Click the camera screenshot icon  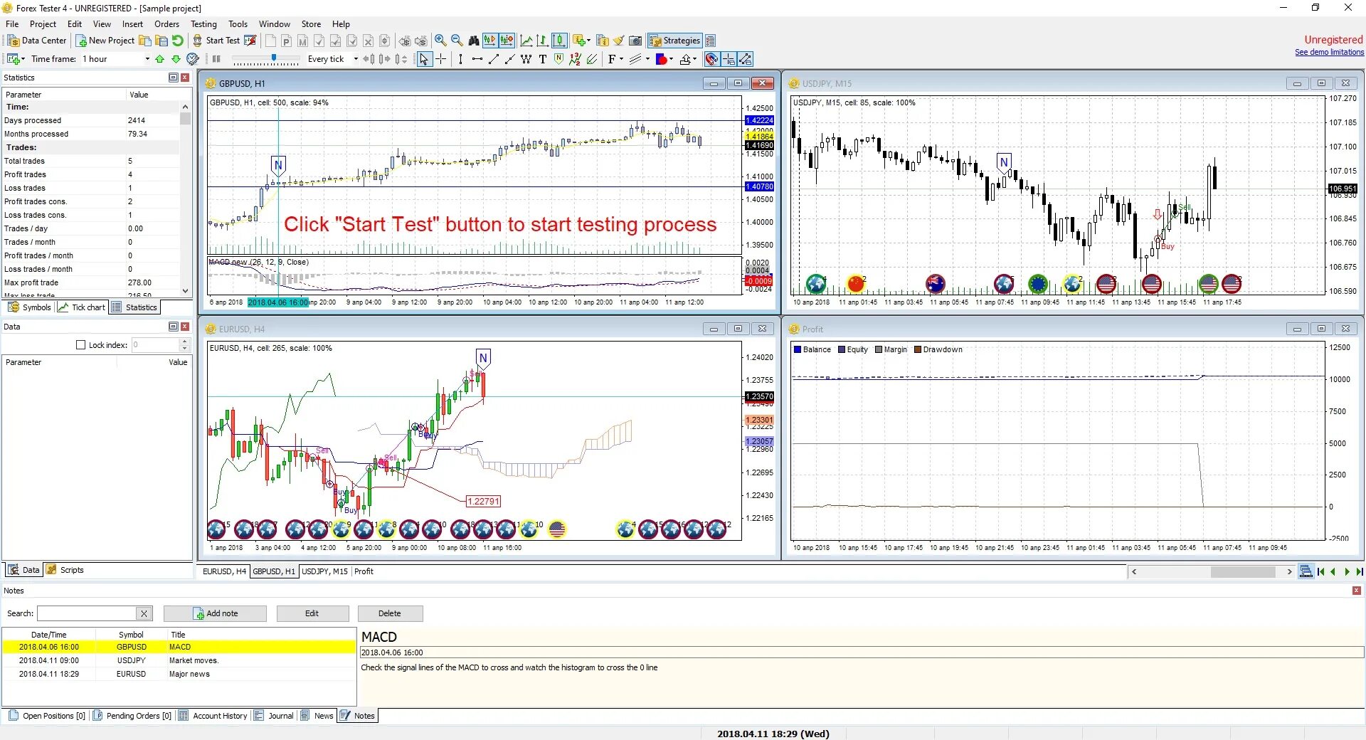[x=635, y=41]
